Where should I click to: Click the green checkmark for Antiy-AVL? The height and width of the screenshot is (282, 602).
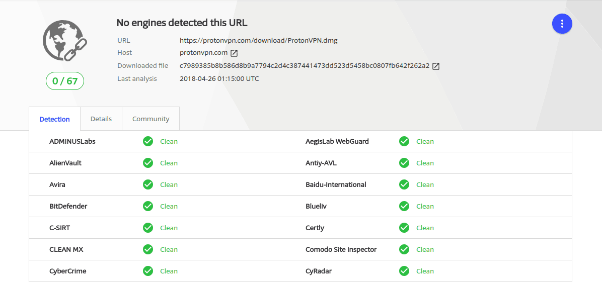(x=404, y=163)
